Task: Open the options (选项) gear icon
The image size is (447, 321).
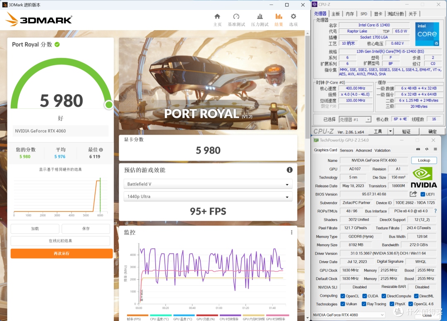Action: pos(293,17)
